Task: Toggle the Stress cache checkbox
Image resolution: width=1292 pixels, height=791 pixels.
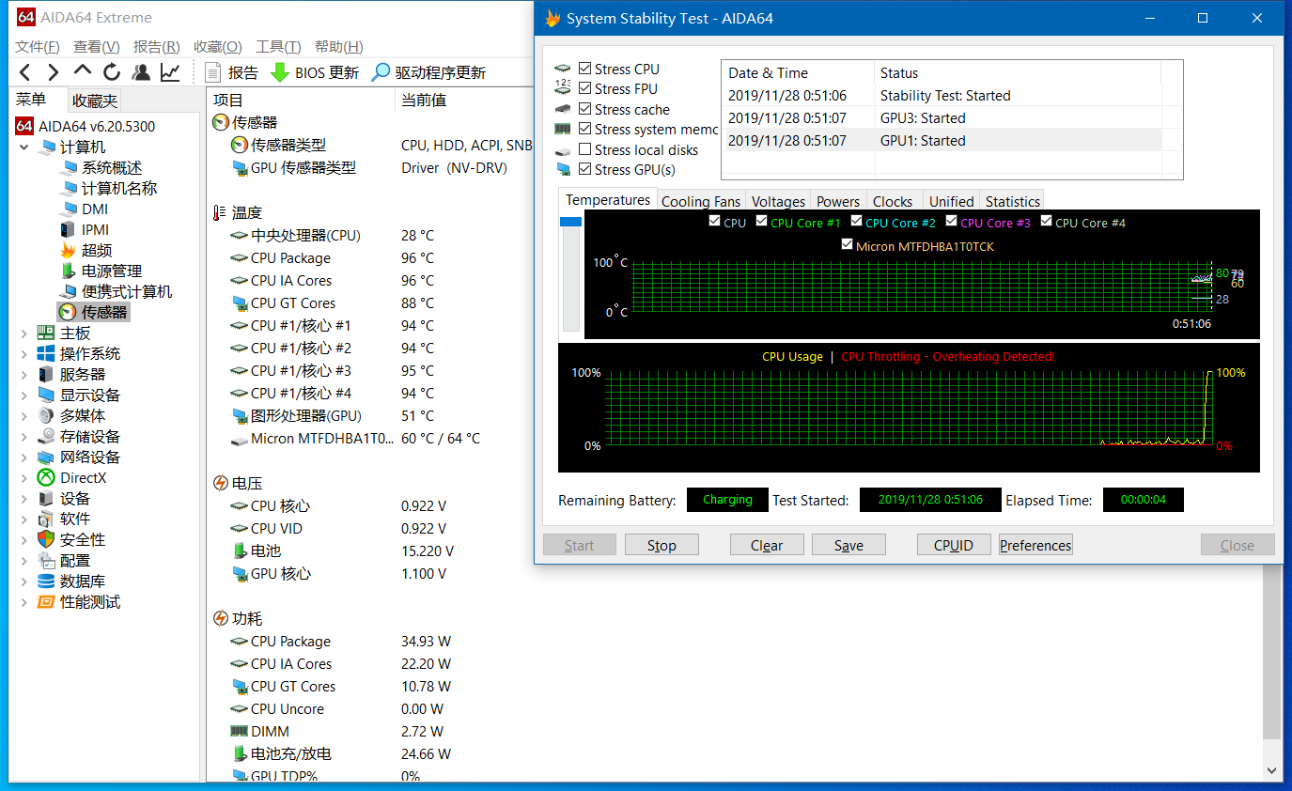Action: click(x=585, y=109)
